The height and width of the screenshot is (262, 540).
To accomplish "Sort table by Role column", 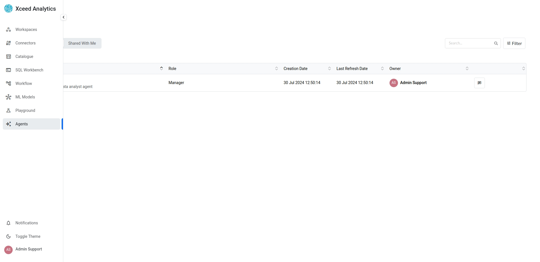I will pyautogui.click(x=276, y=69).
